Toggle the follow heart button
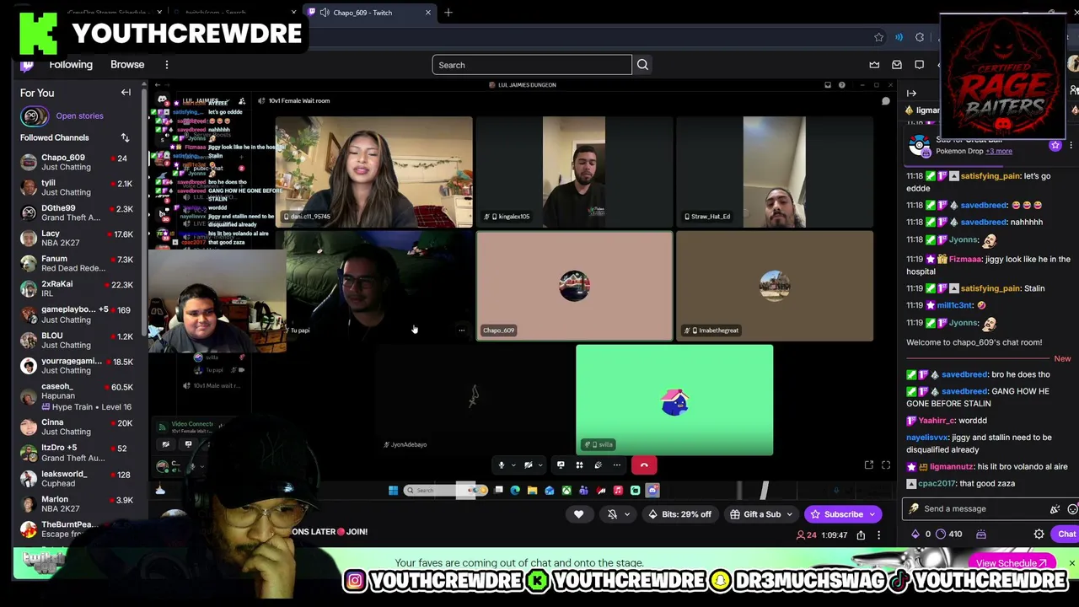 click(578, 514)
